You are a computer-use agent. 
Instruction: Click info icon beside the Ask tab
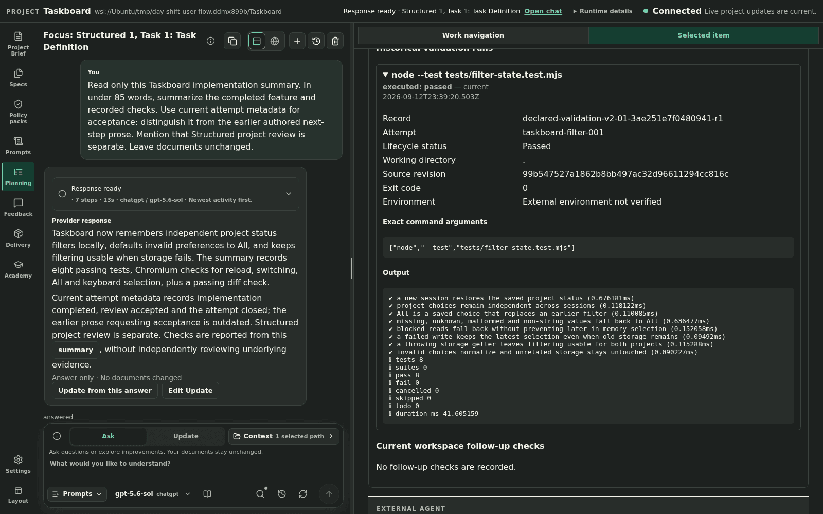click(57, 436)
